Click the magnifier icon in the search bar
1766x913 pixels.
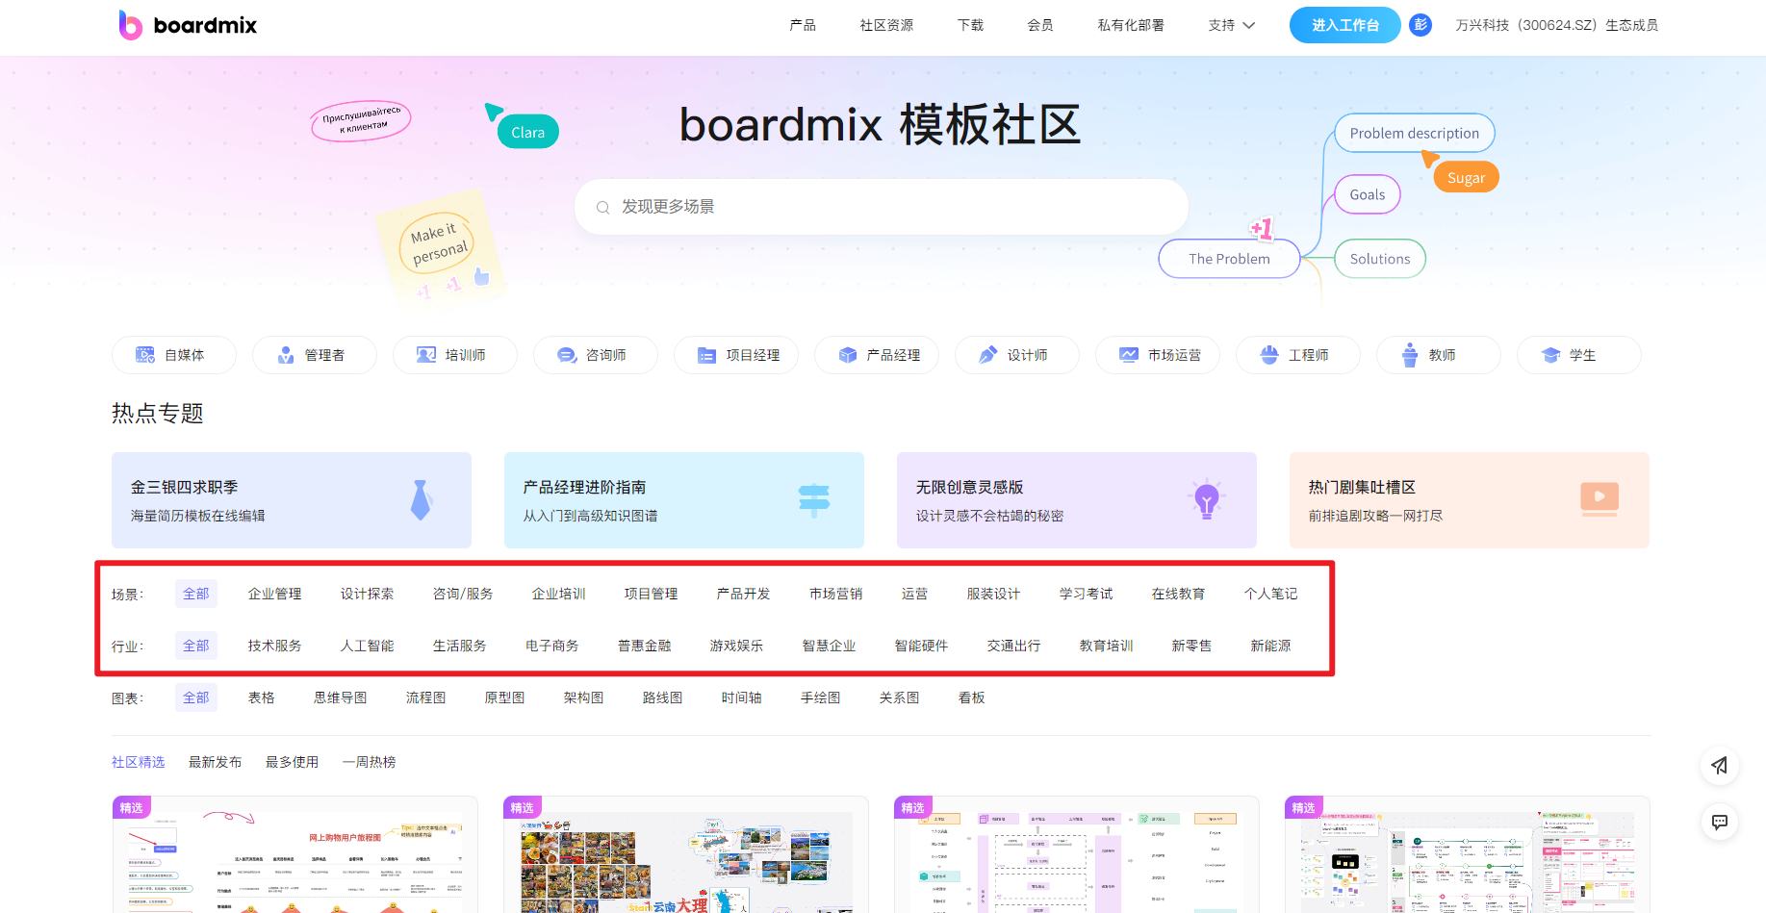click(602, 207)
